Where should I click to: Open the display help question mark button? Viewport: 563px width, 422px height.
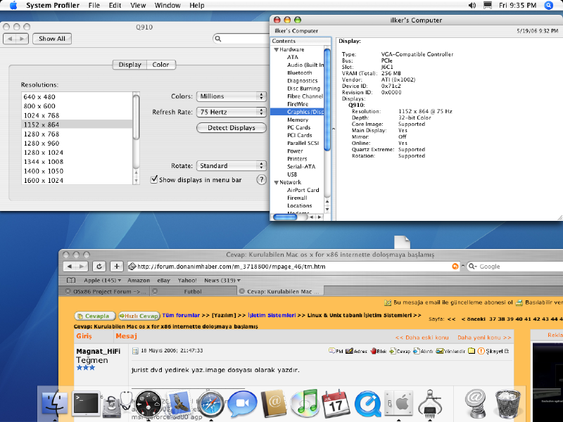tap(261, 180)
